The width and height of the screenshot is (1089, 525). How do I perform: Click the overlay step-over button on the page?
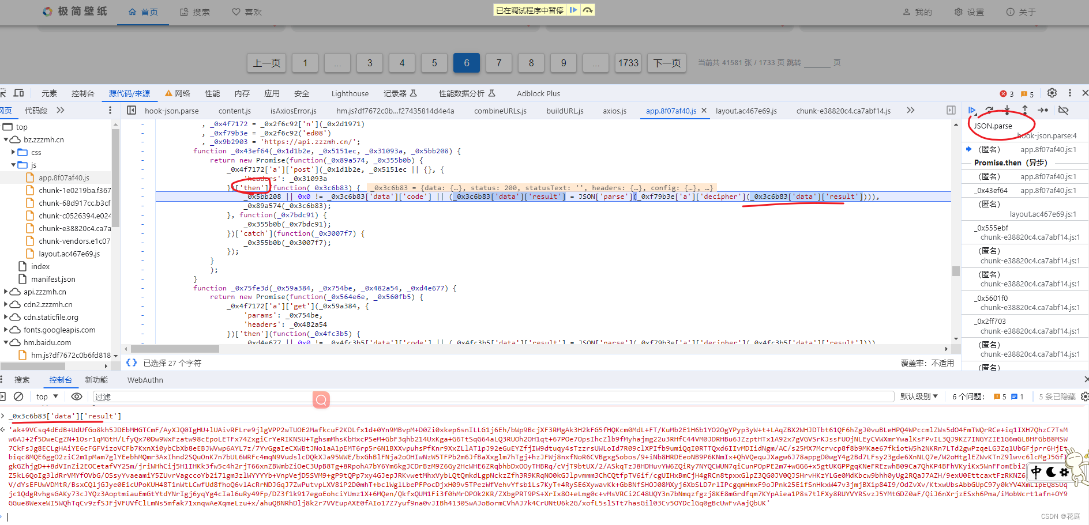click(x=588, y=10)
